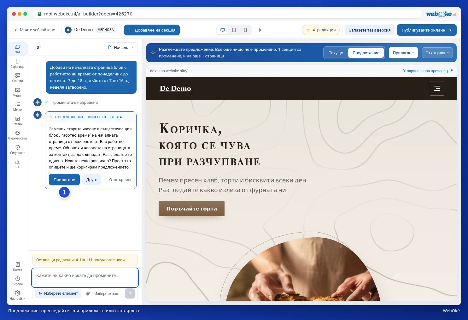Focus the chat message input field

coord(85,277)
